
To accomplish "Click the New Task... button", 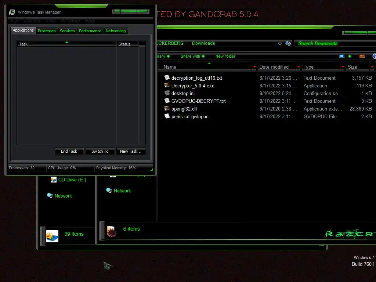I will point(131,151).
